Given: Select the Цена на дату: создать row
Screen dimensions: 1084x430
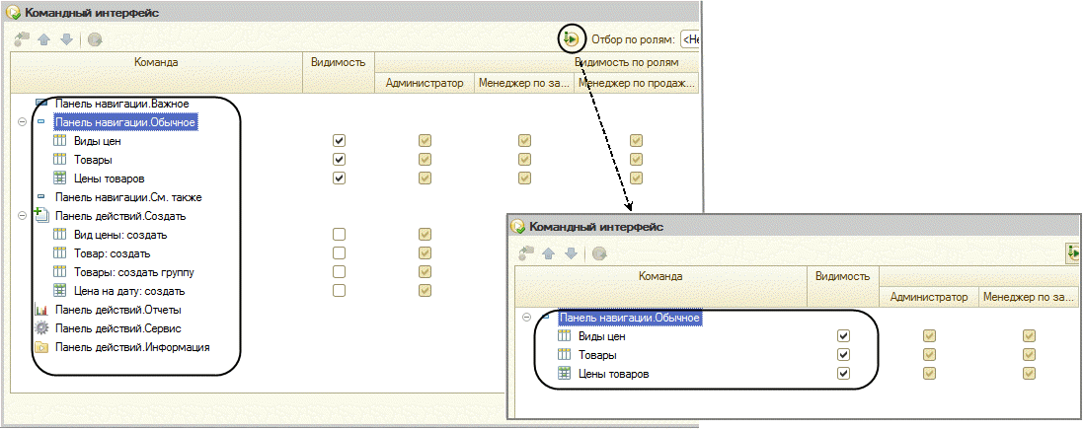Looking at the screenshot, I should click(x=129, y=291).
